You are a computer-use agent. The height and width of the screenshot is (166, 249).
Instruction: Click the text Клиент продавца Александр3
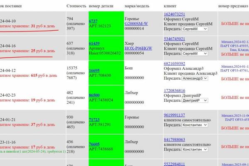pos(190,73)
